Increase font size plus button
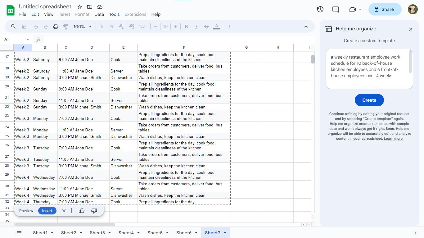The image size is (424, 238). 175,27
